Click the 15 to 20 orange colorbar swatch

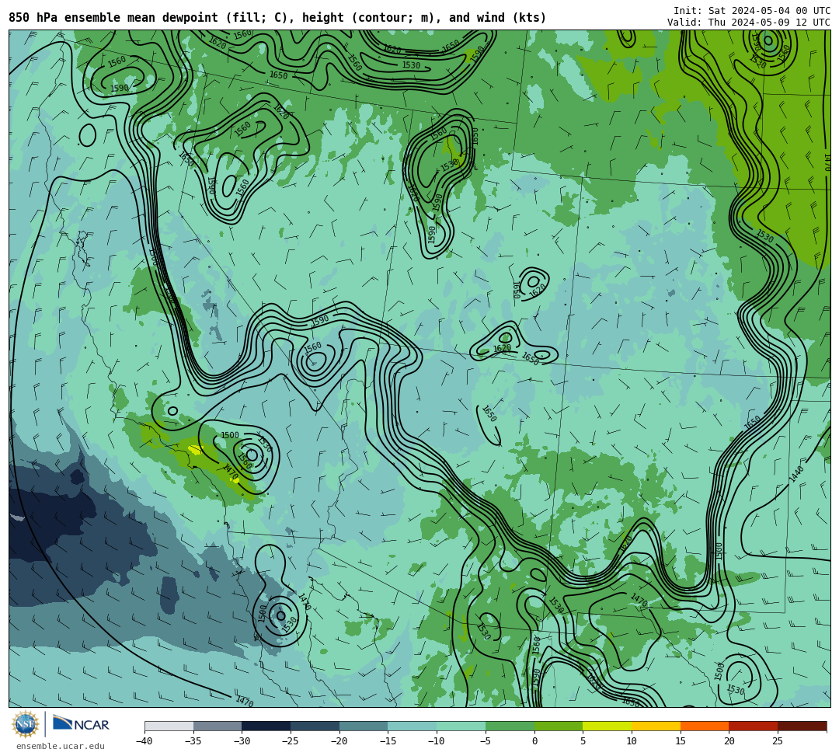pos(705,726)
